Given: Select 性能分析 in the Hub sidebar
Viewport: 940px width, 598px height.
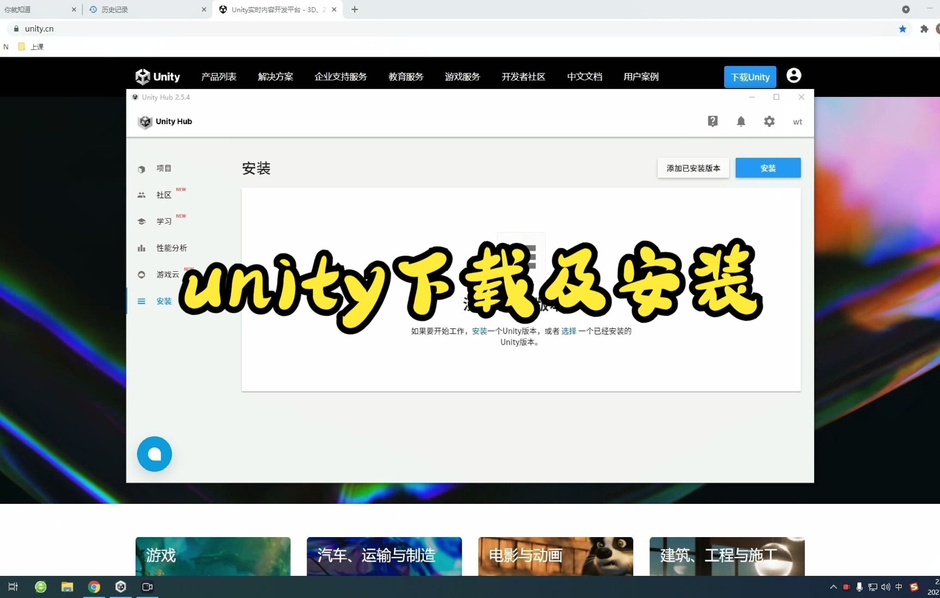Looking at the screenshot, I should click(x=172, y=248).
